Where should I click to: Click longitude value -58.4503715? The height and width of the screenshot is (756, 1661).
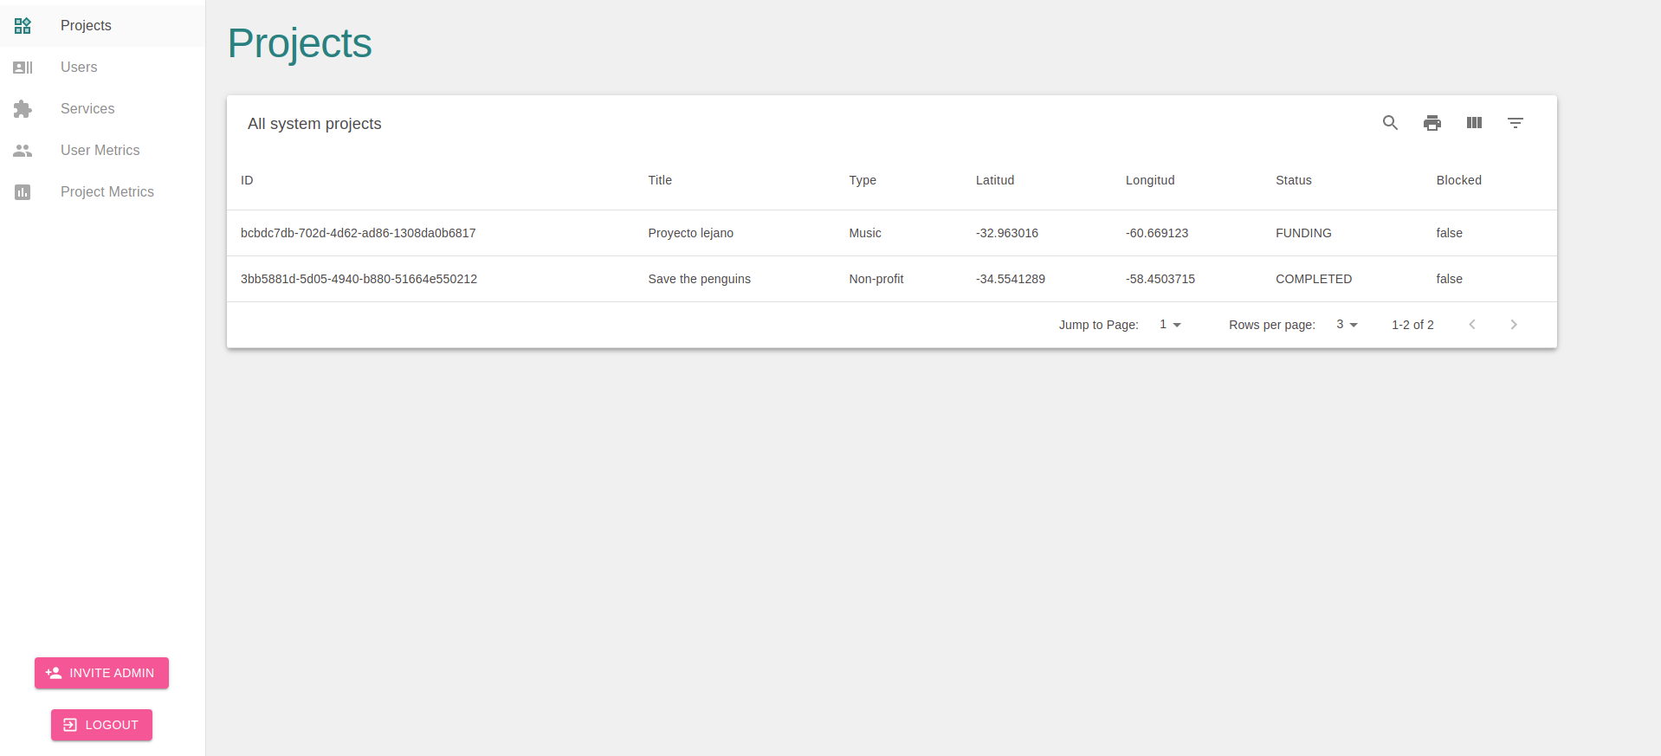[1160, 279]
